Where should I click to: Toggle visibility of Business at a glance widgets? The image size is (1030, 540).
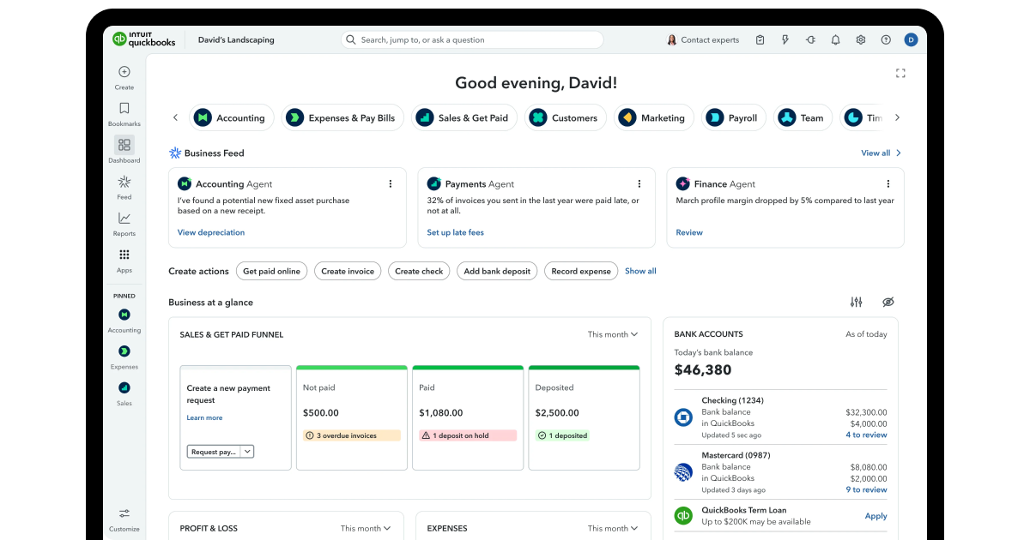coord(888,302)
